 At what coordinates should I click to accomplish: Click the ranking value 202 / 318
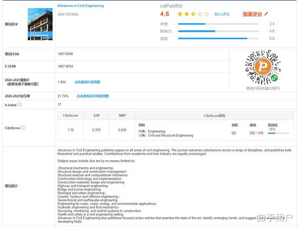point(256,133)
